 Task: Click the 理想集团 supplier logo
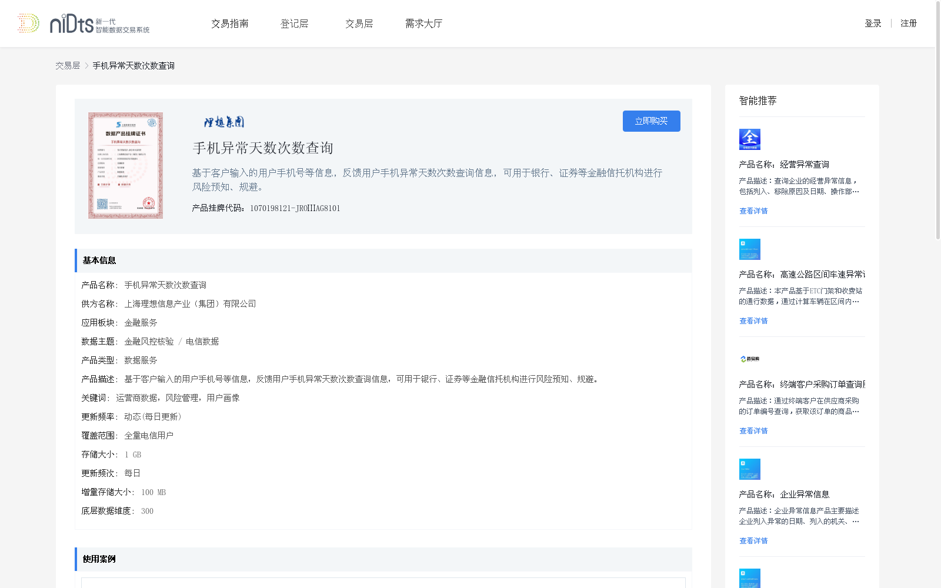coord(224,122)
